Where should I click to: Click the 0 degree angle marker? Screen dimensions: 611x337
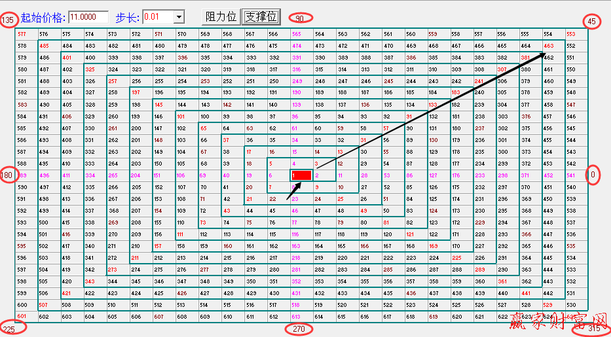[x=593, y=175]
